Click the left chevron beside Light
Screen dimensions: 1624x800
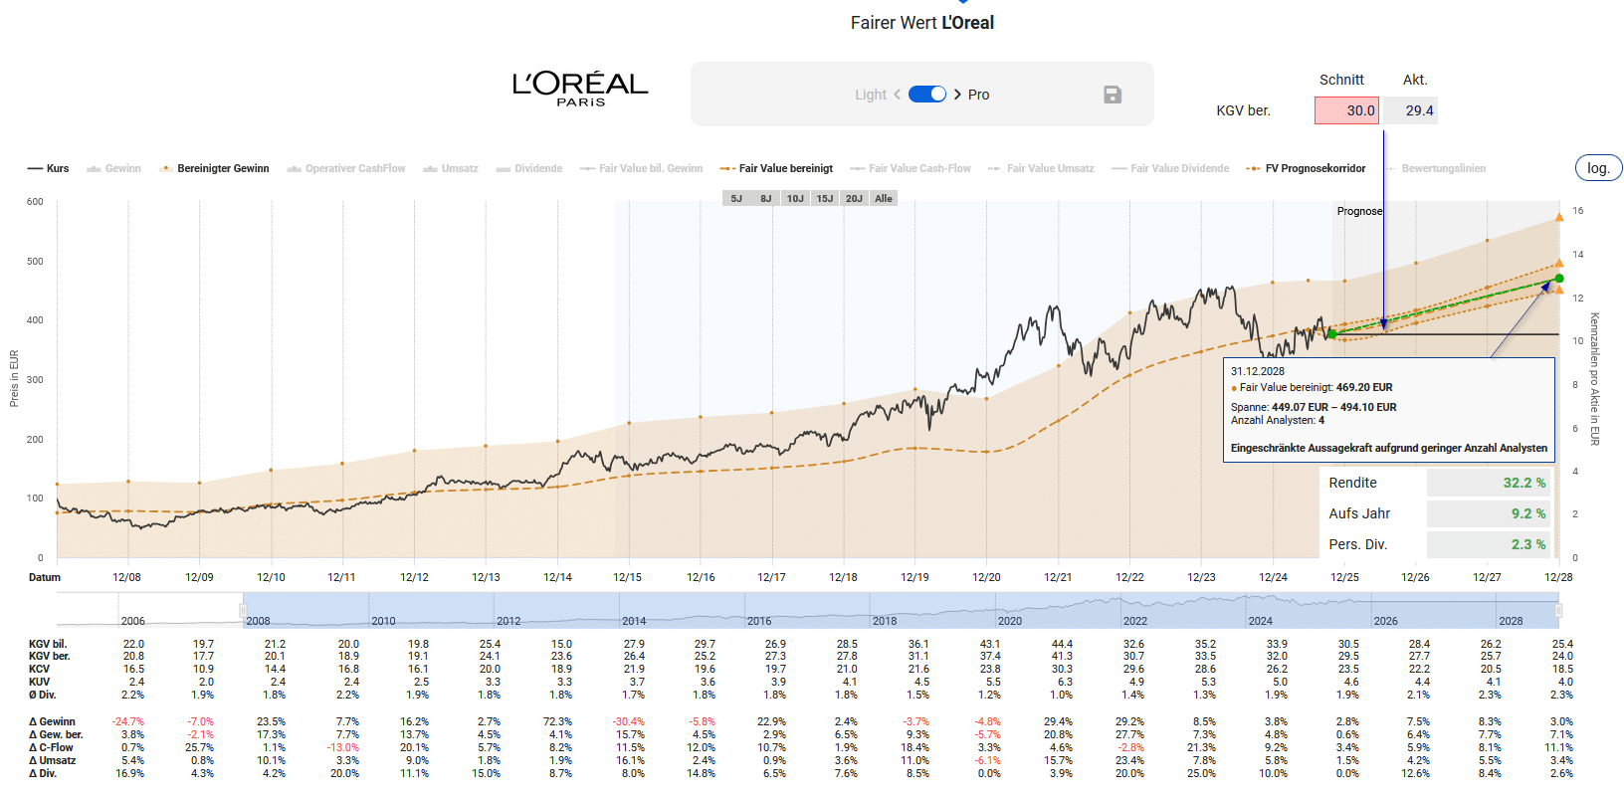897,95
